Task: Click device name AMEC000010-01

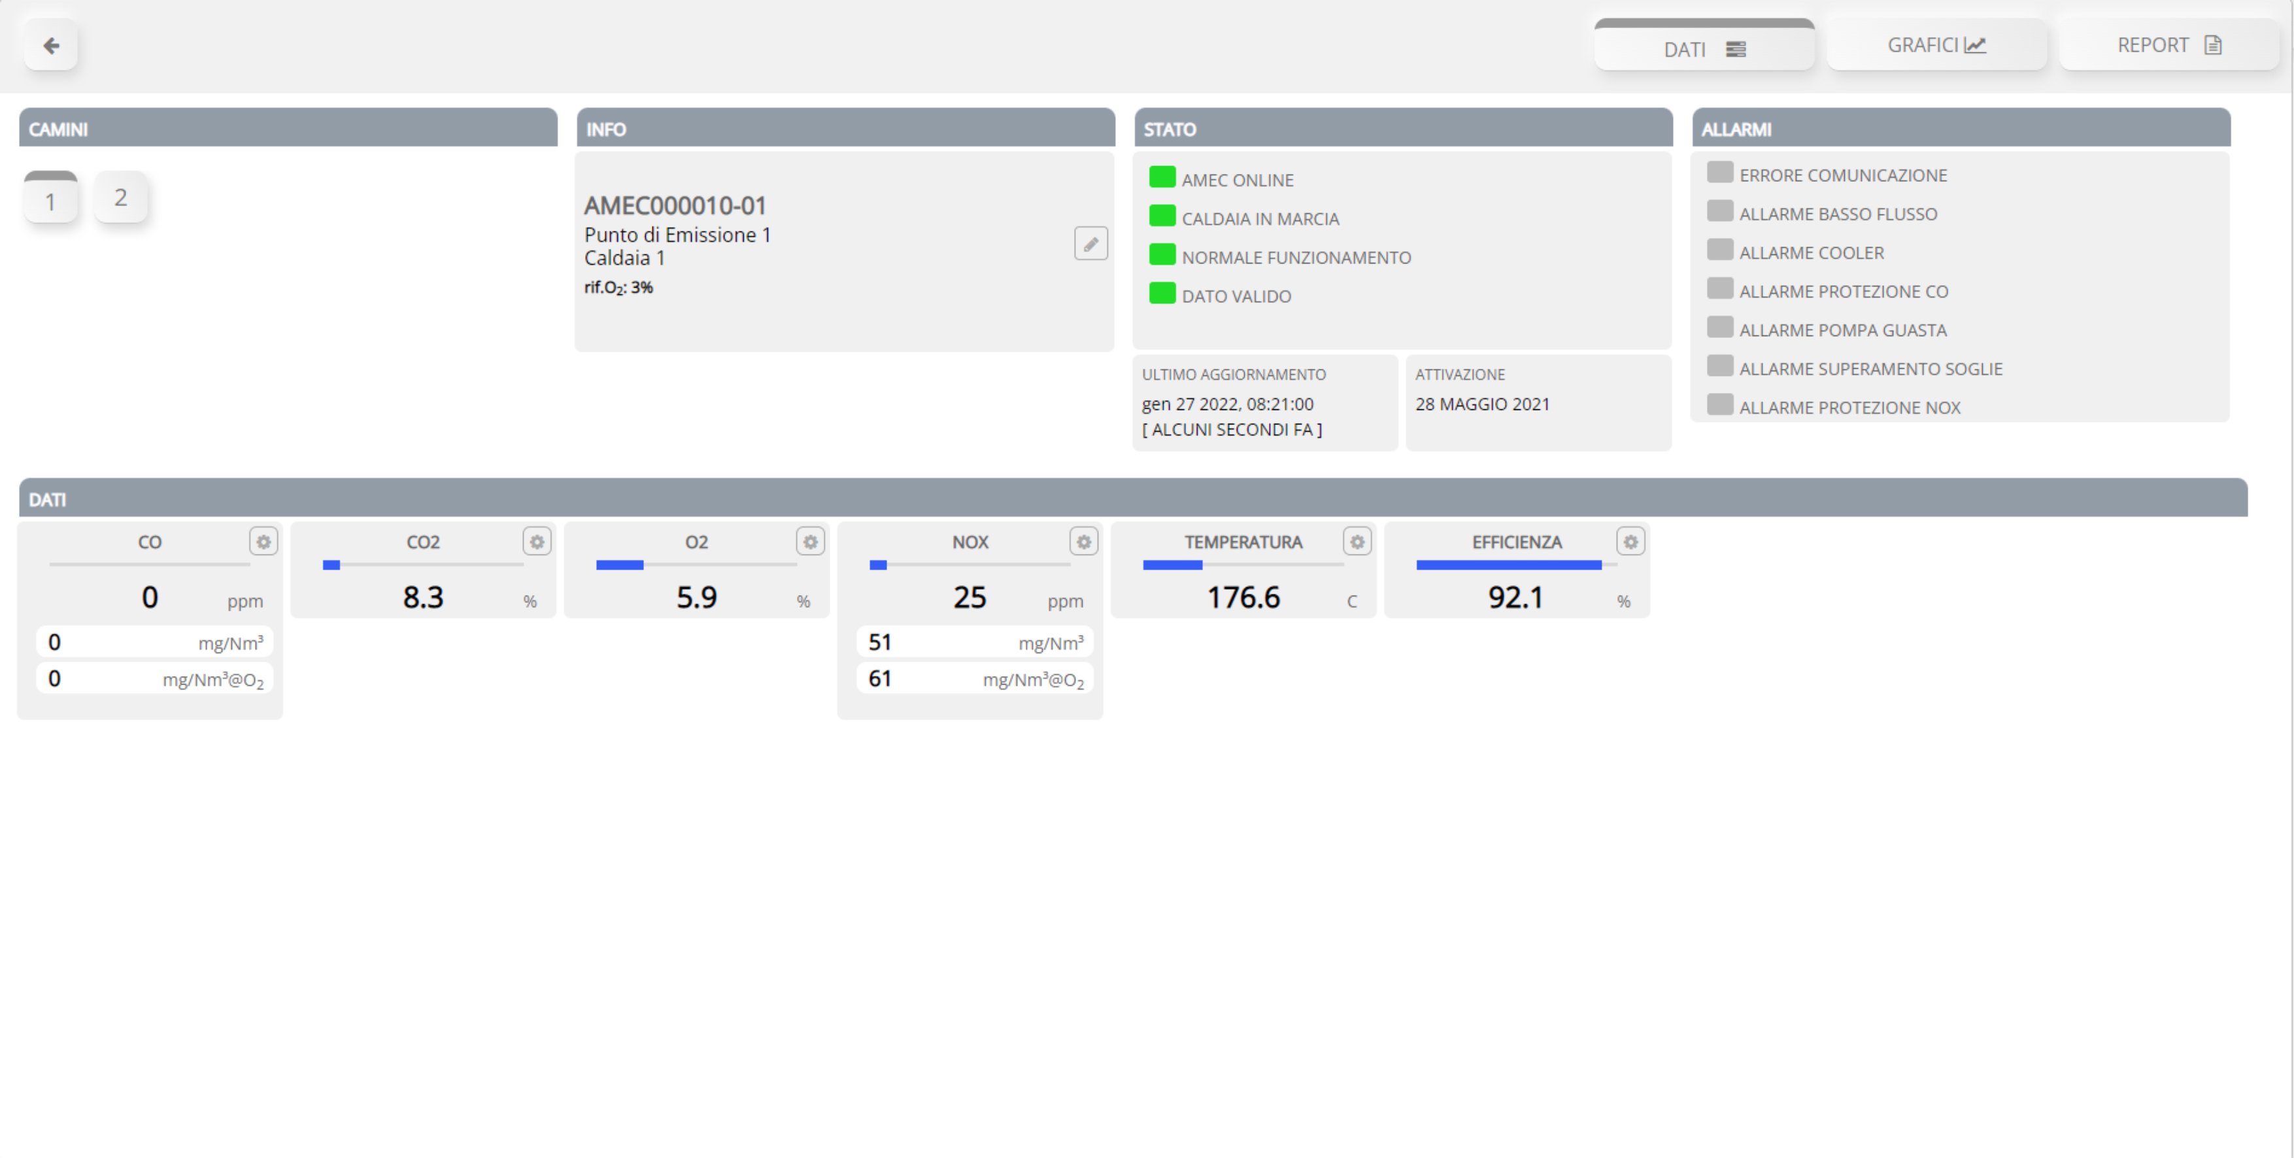Action: tap(675, 206)
